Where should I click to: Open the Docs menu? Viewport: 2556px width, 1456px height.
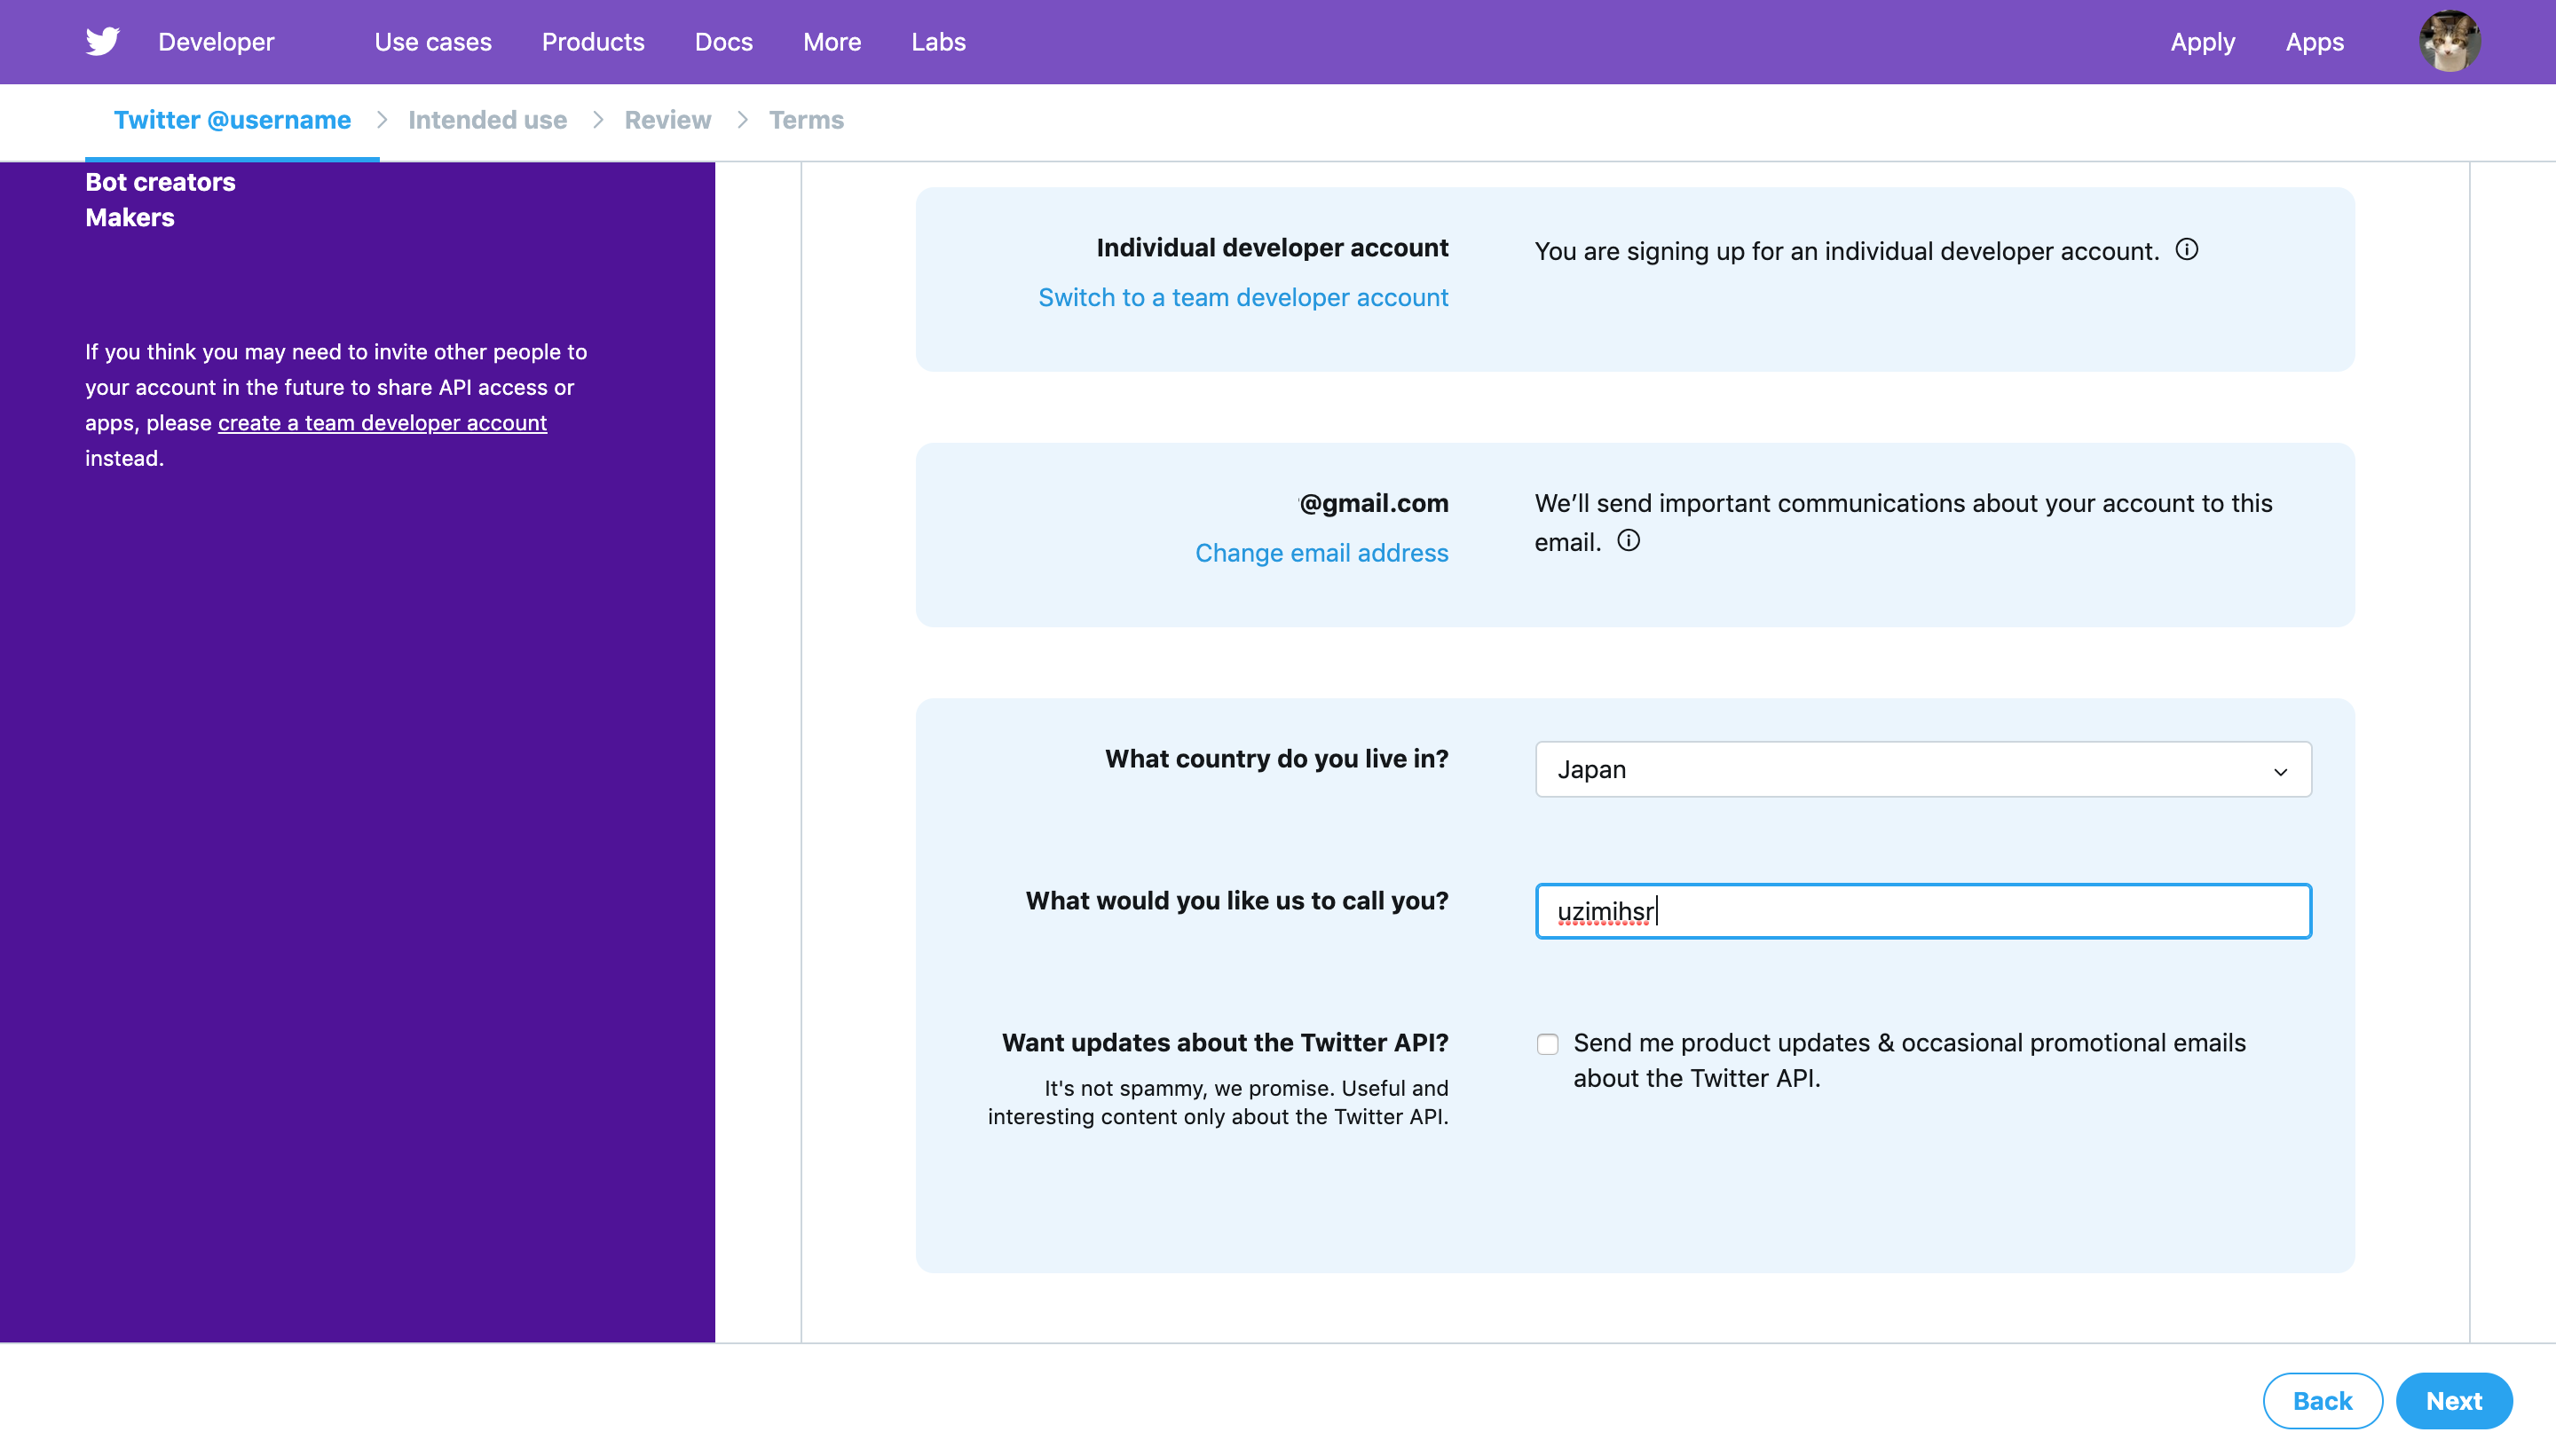click(x=724, y=42)
